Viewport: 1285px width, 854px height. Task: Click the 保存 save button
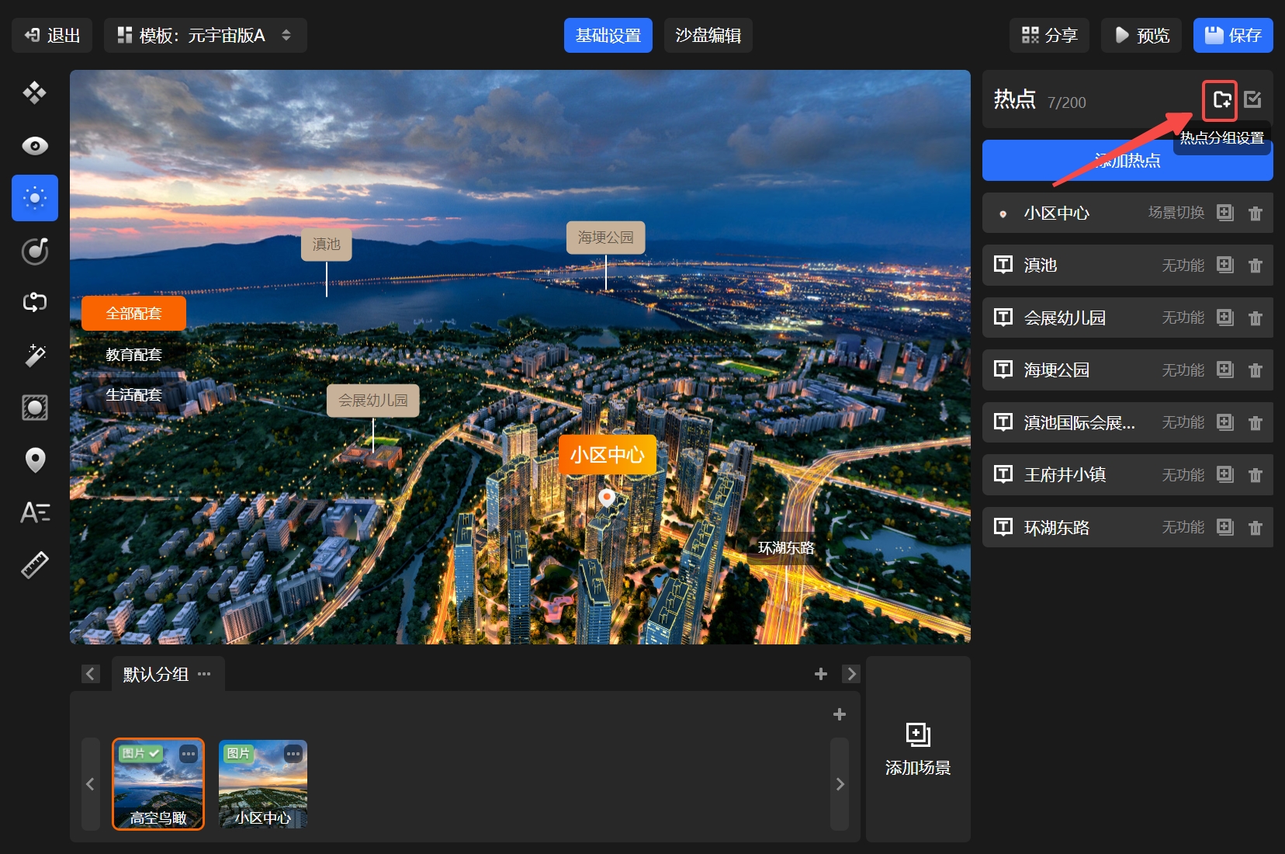tap(1232, 36)
